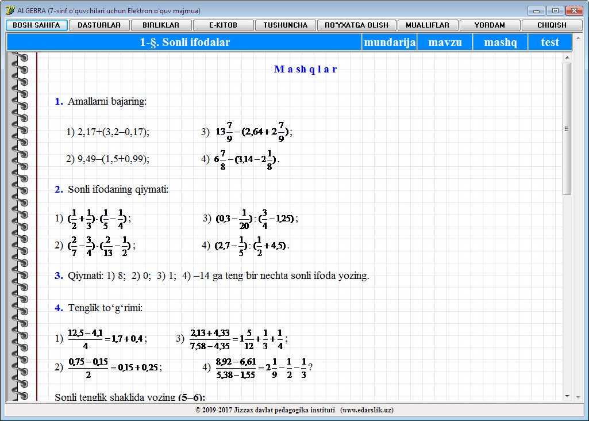This screenshot has width=589, height=421.
Task: Open the E-KITOB electronic book
Action: [x=224, y=25]
